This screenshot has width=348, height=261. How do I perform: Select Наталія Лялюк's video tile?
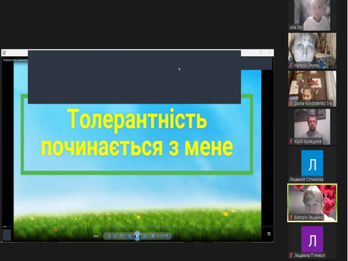tap(312, 49)
